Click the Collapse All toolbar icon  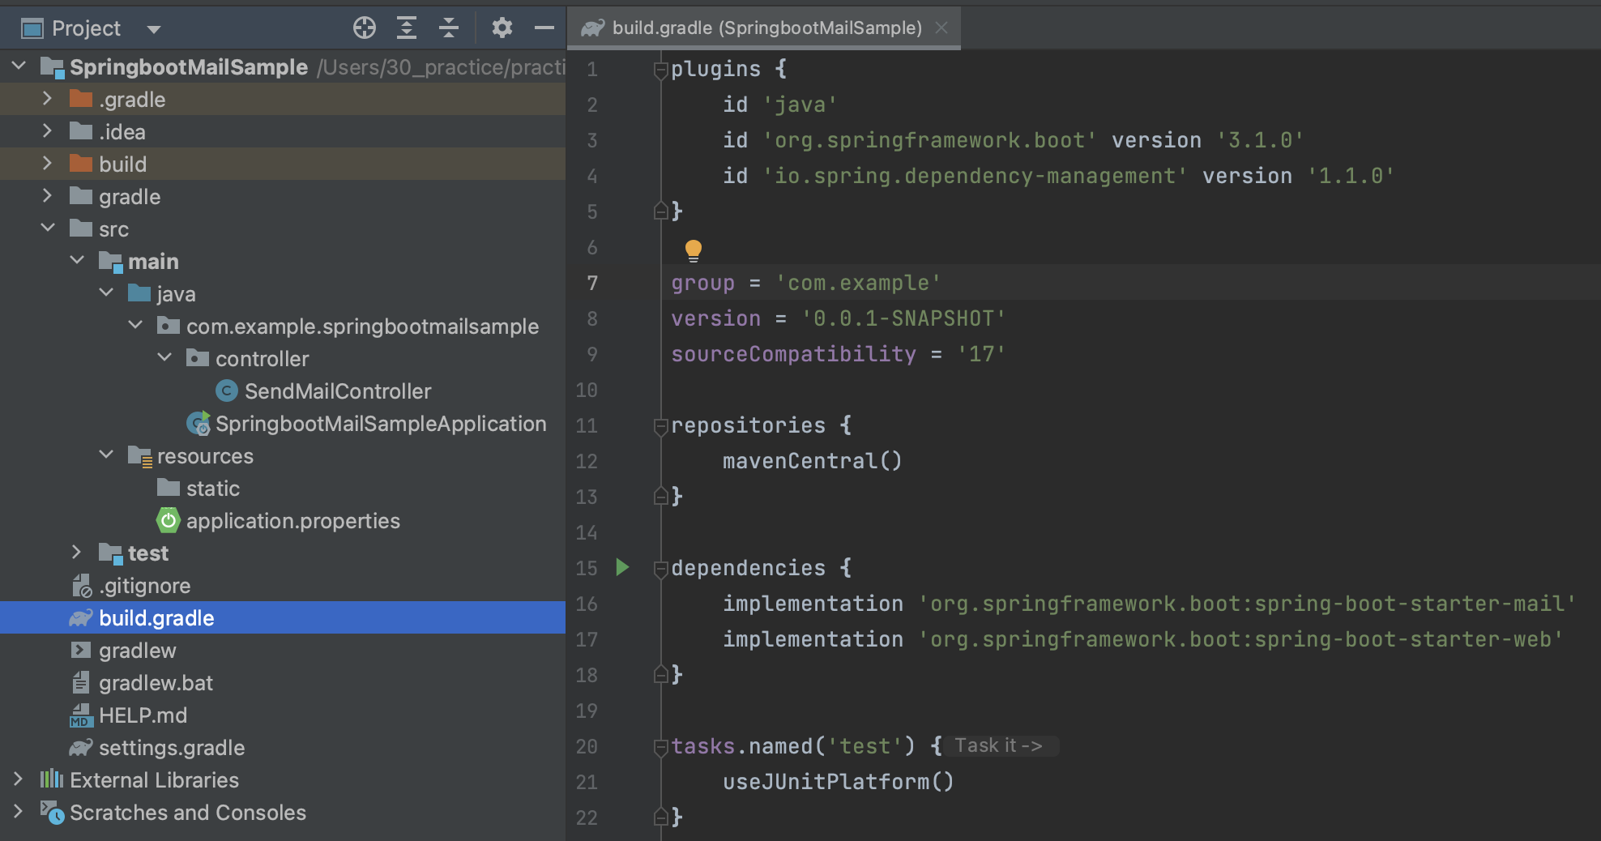coord(449,28)
